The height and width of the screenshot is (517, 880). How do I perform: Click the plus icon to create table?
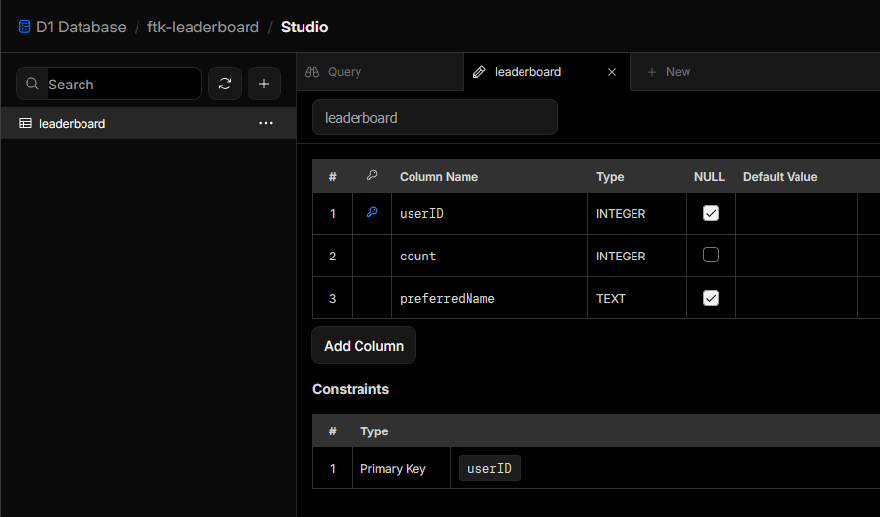[264, 85]
